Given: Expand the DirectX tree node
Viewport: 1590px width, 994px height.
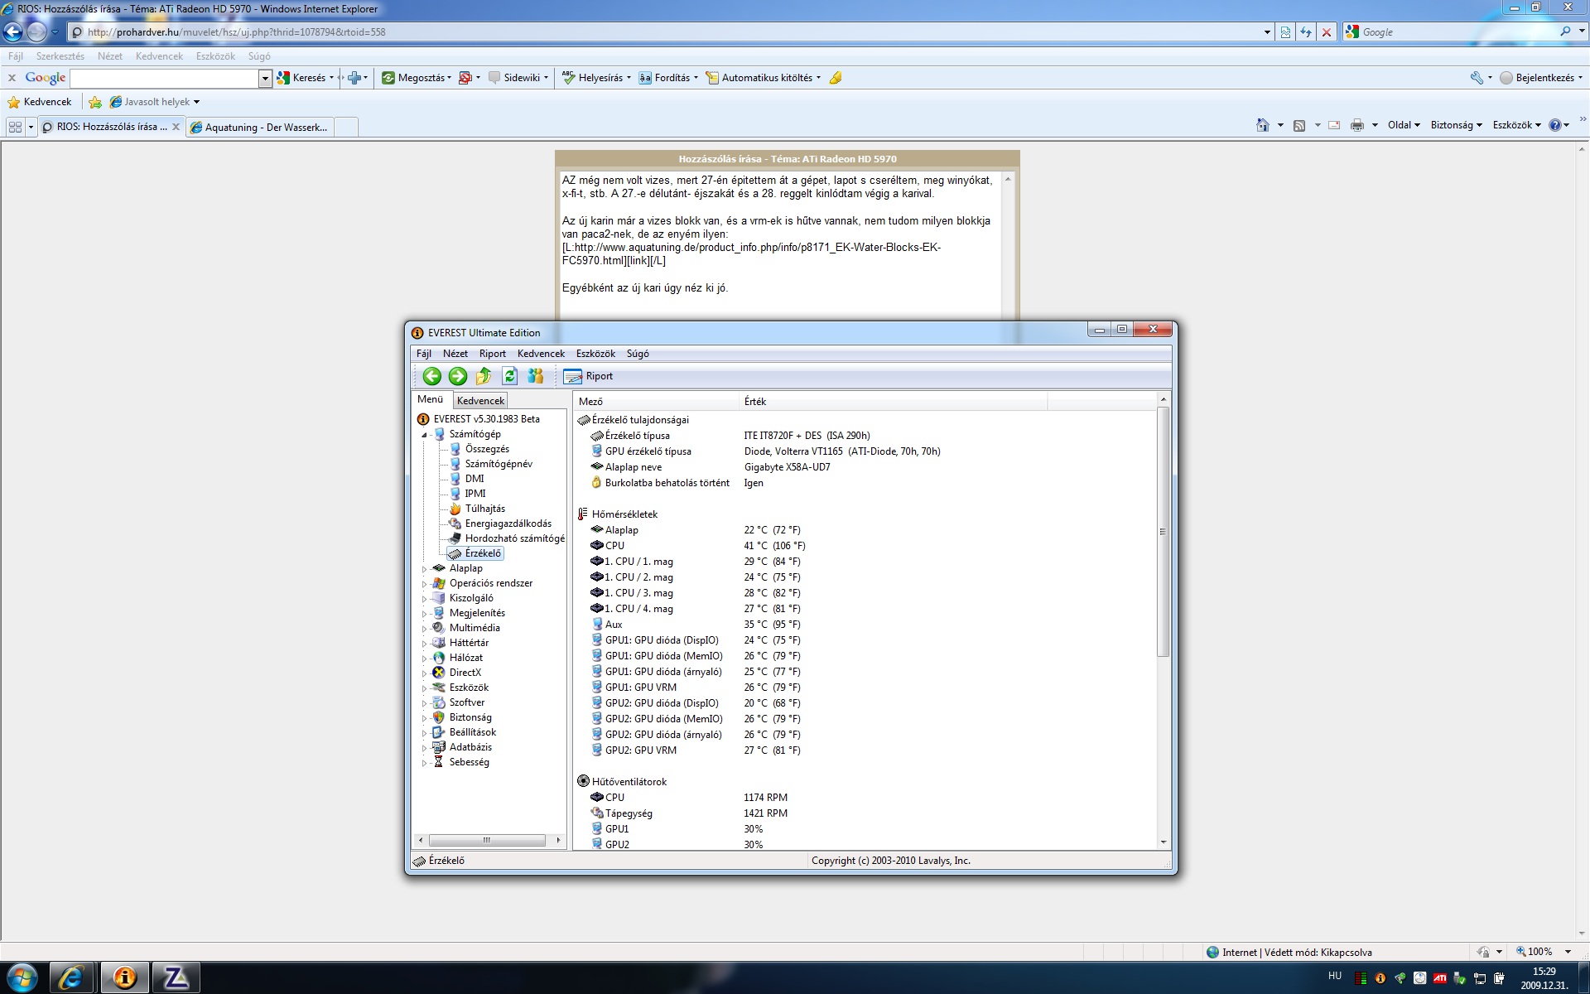Looking at the screenshot, I should pos(425,673).
